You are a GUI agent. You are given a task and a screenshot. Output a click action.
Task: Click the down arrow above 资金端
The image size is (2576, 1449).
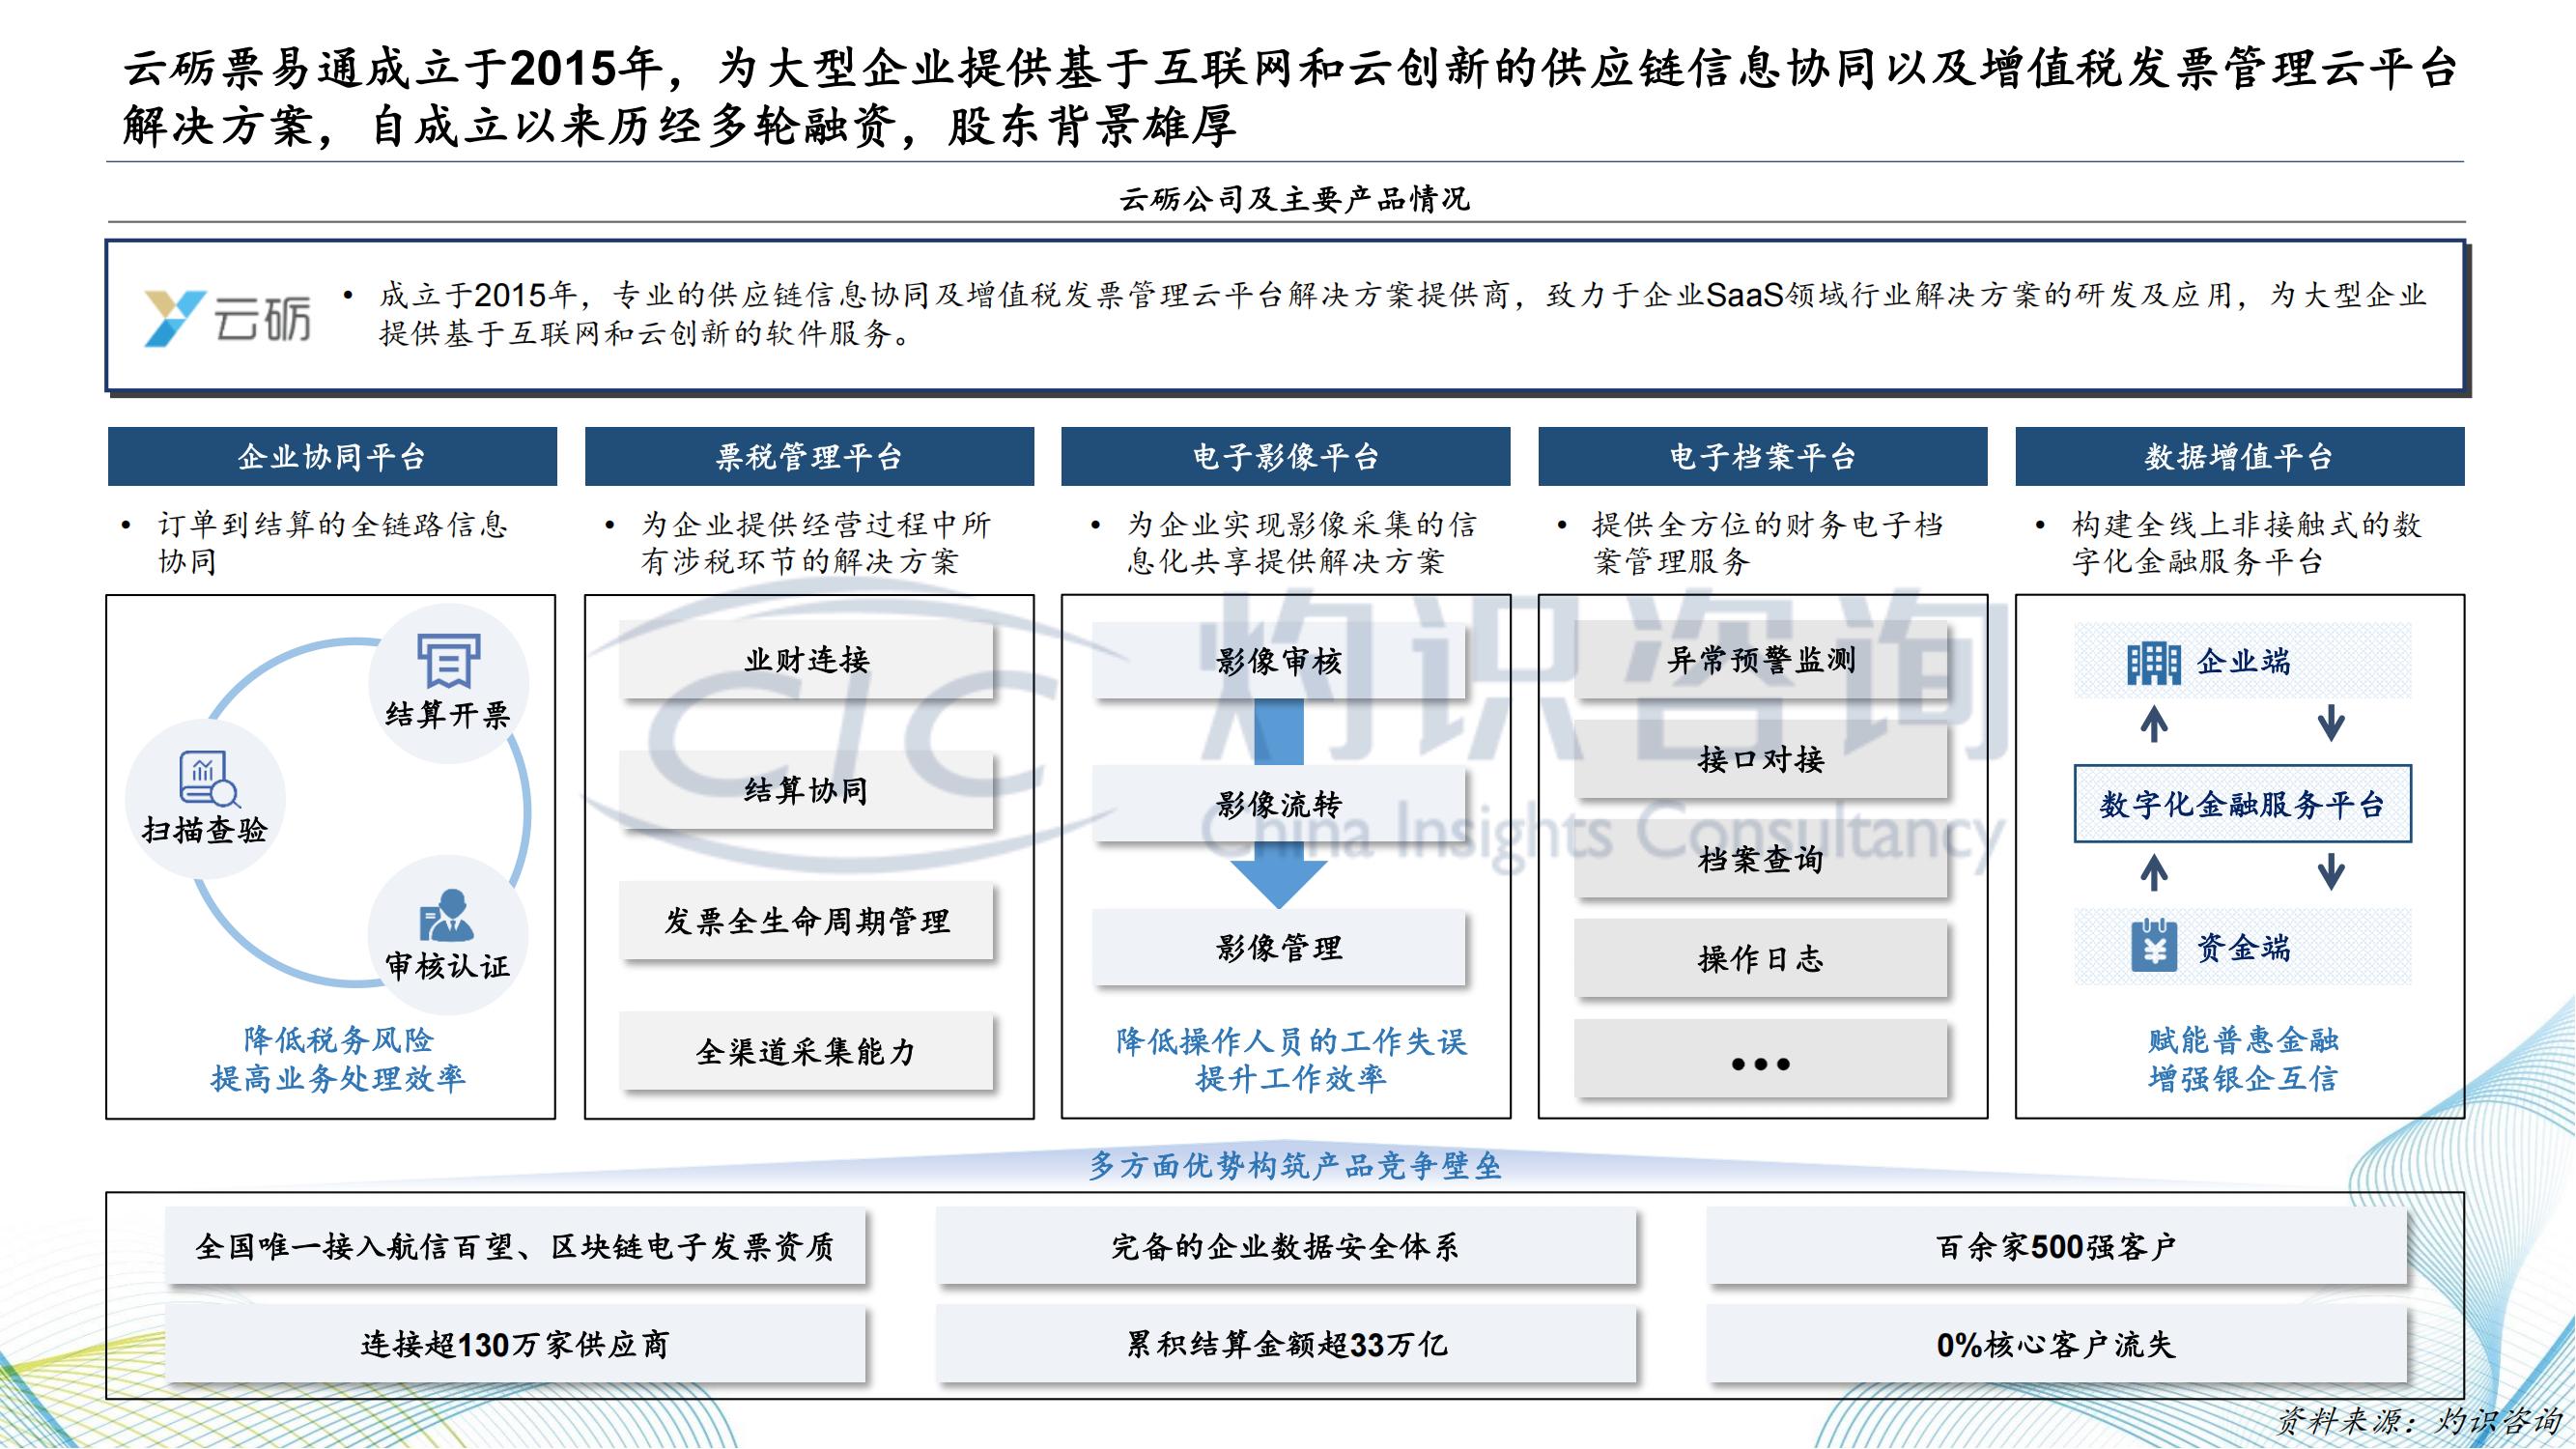tap(2331, 872)
